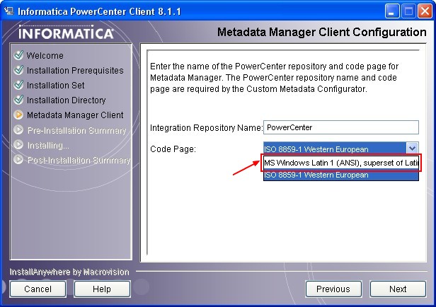Click the Code Page: label
This screenshot has width=436, height=307.
(x=173, y=149)
